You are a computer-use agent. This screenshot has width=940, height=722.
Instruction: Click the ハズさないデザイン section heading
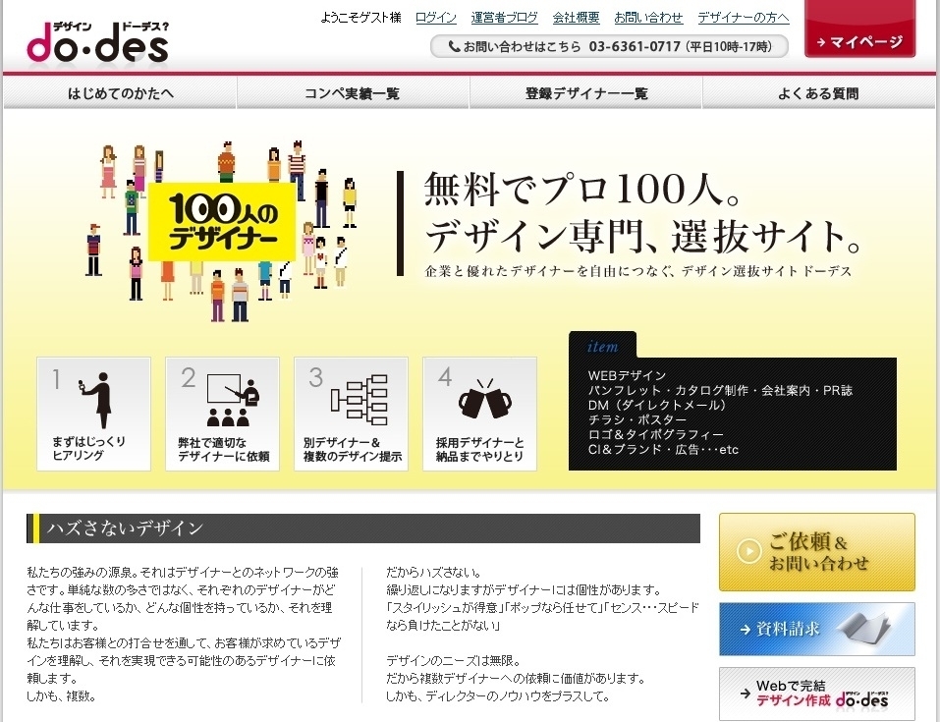click(125, 528)
